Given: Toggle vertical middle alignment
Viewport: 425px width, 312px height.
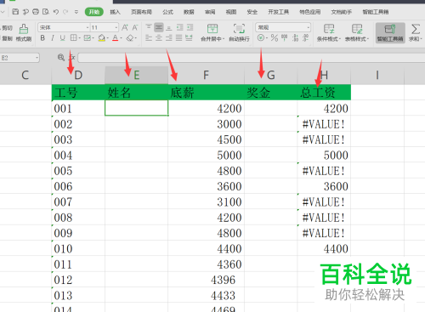Looking at the screenshot, I should point(159,27).
